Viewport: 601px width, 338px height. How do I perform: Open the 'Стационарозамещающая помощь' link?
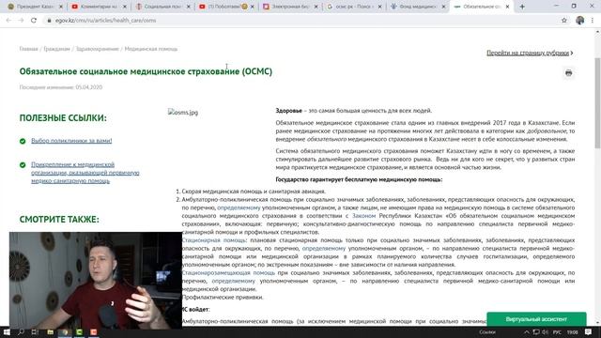(x=228, y=273)
